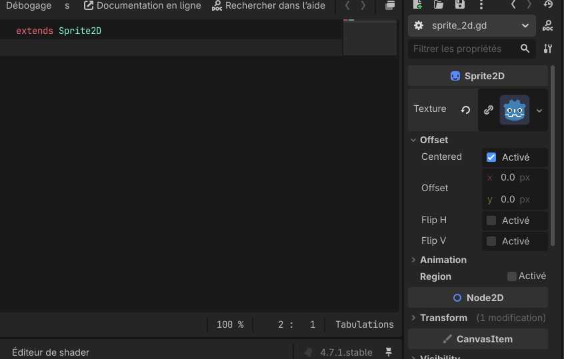The image size is (564, 359).
Task: Edit the Offset y value
Action: click(x=515, y=199)
